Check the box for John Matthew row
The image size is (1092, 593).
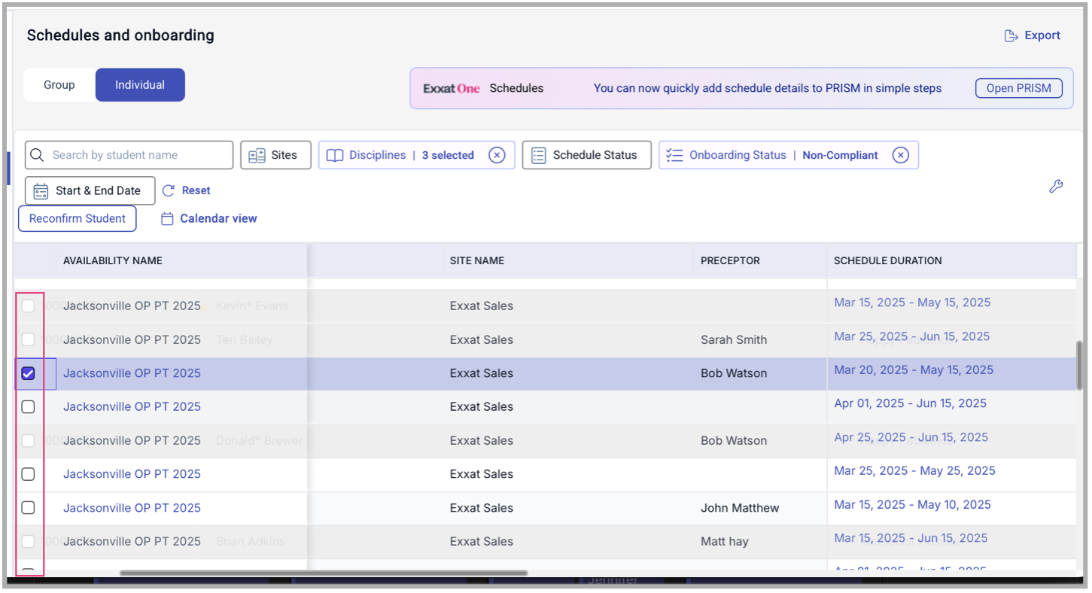click(x=28, y=508)
